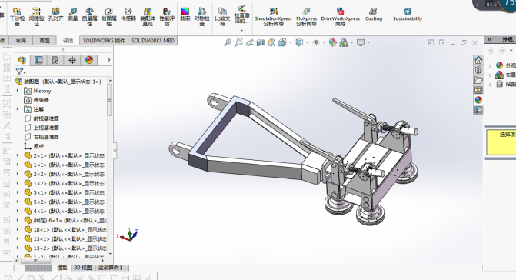This screenshot has width=516, height=280.
Task: Collapse the task pane with double chevron
Action: (x=490, y=39)
